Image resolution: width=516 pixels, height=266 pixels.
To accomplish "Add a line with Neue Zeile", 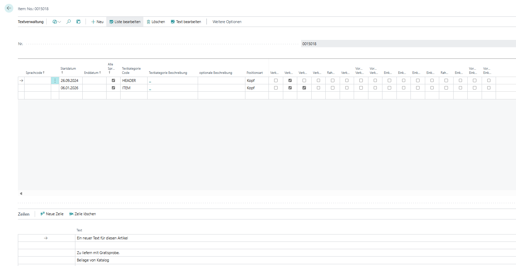I will [52, 214].
